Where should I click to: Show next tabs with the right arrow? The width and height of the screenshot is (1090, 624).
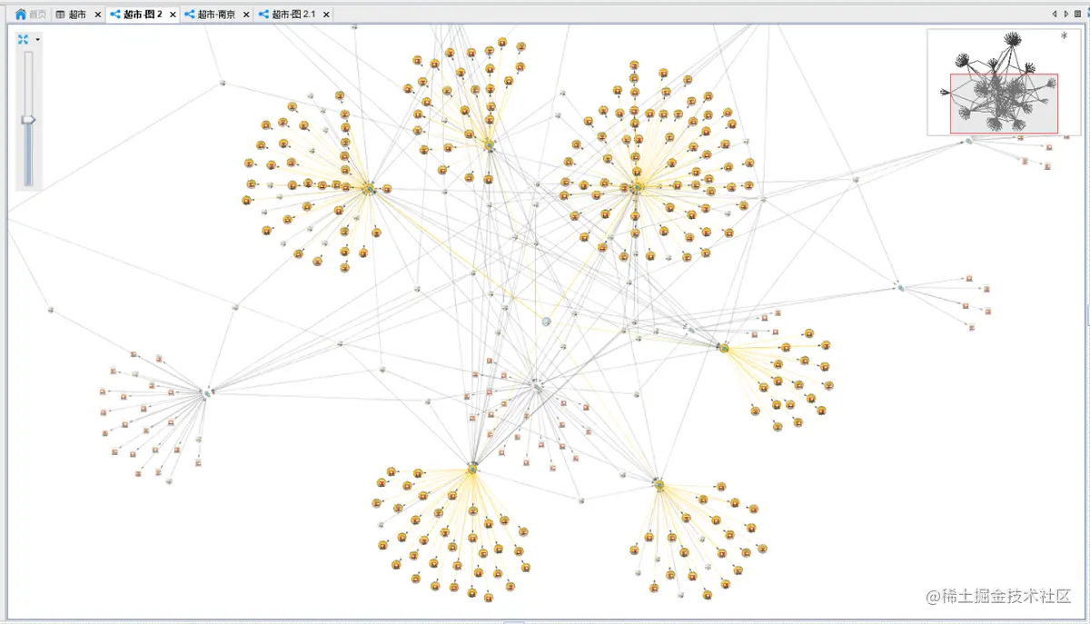coord(1066,15)
